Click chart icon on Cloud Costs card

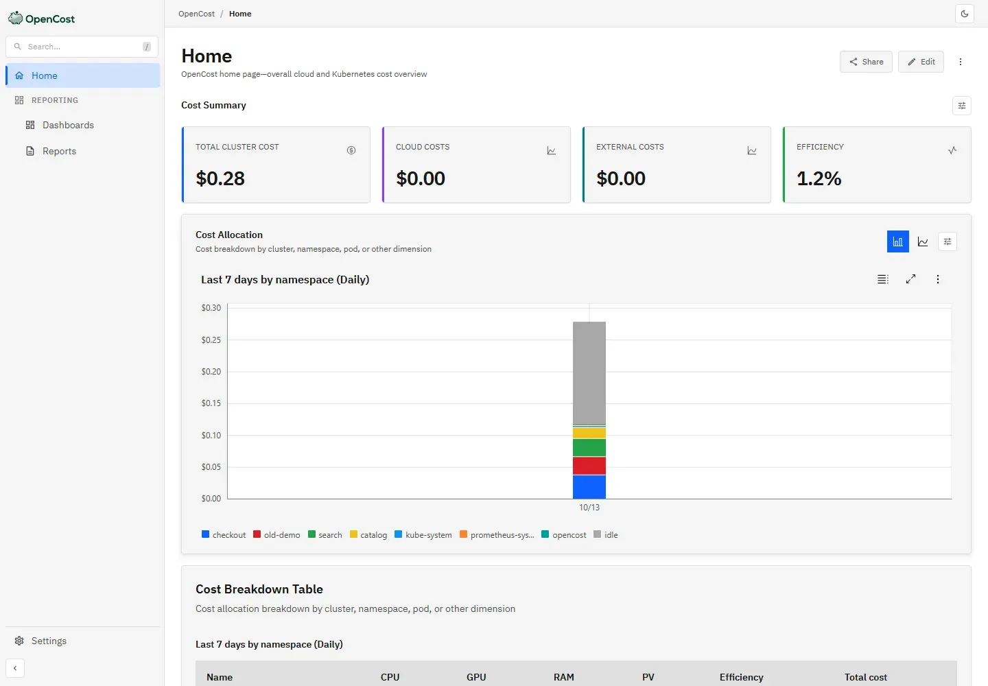tap(552, 150)
